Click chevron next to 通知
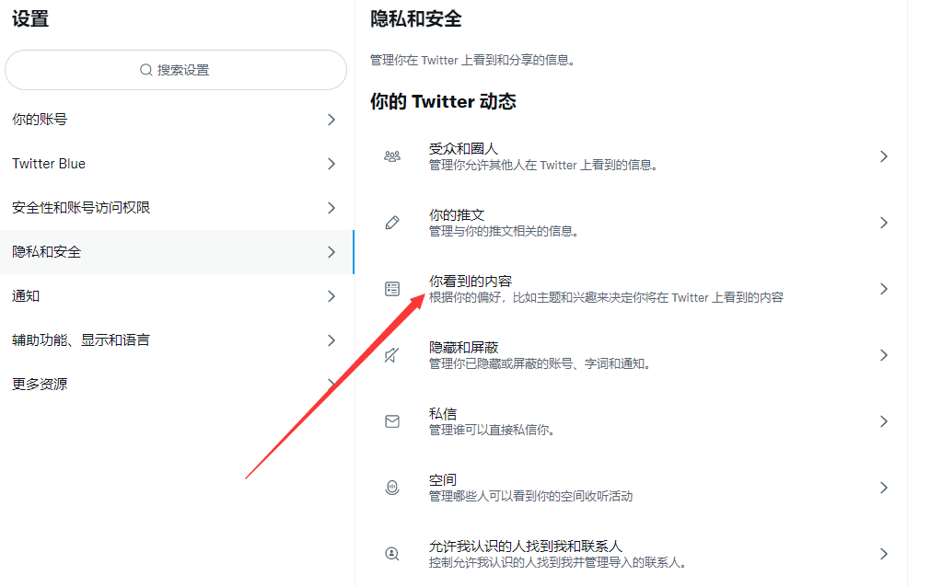Screen dimensions: 930x587 pyautogui.click(x=331, y=296)
